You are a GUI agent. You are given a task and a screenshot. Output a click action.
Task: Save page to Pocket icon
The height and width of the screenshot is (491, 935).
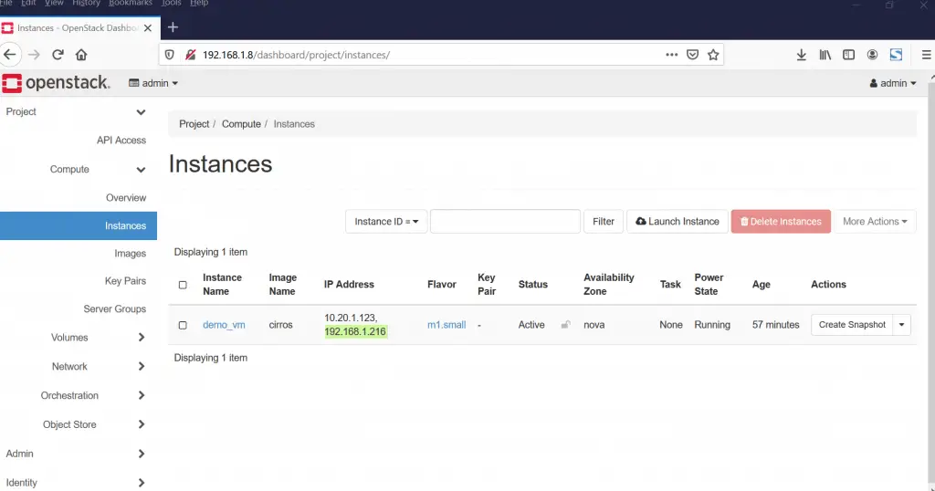(x=692, y=55)
